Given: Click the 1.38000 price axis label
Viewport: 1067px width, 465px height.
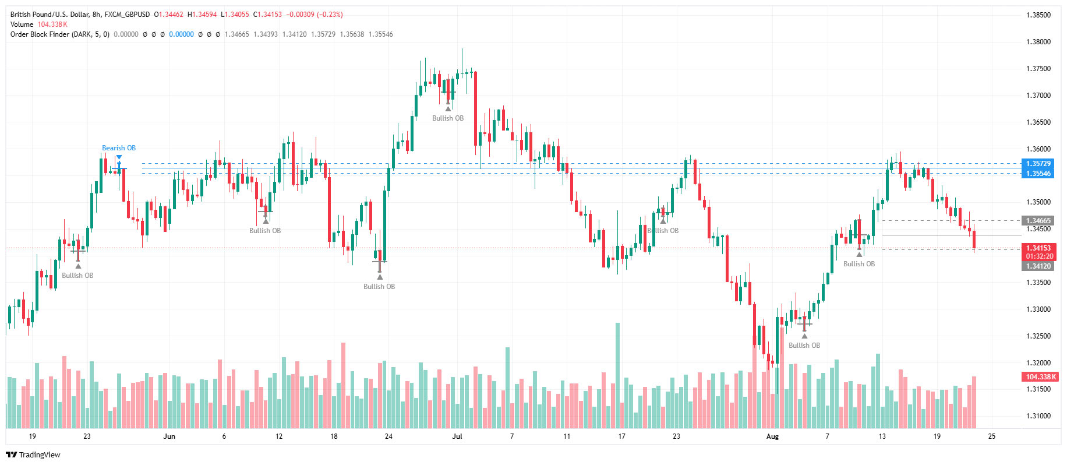Looking at the screenshot, I should coord(1038,42).
